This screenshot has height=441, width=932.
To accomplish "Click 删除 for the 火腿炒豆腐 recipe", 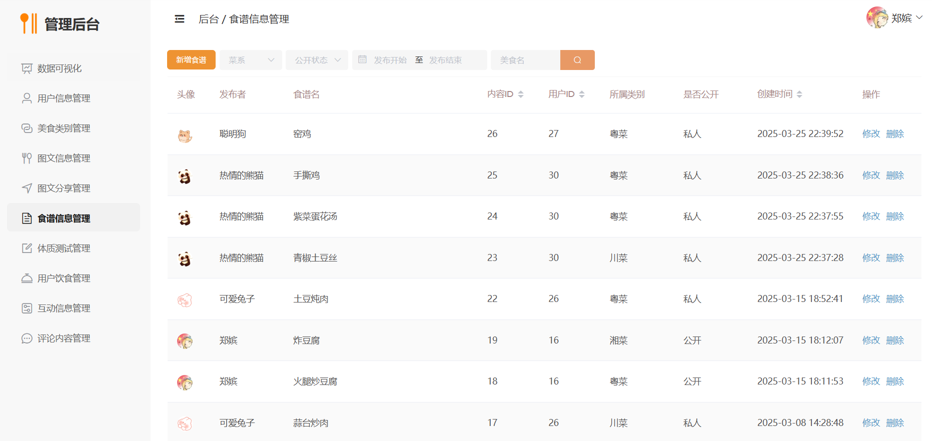I will coord(895,381).
